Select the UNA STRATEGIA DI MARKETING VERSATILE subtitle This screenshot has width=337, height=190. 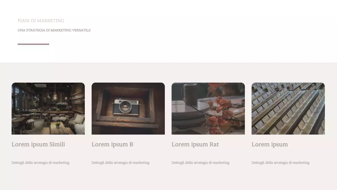(x=54, y=30)
